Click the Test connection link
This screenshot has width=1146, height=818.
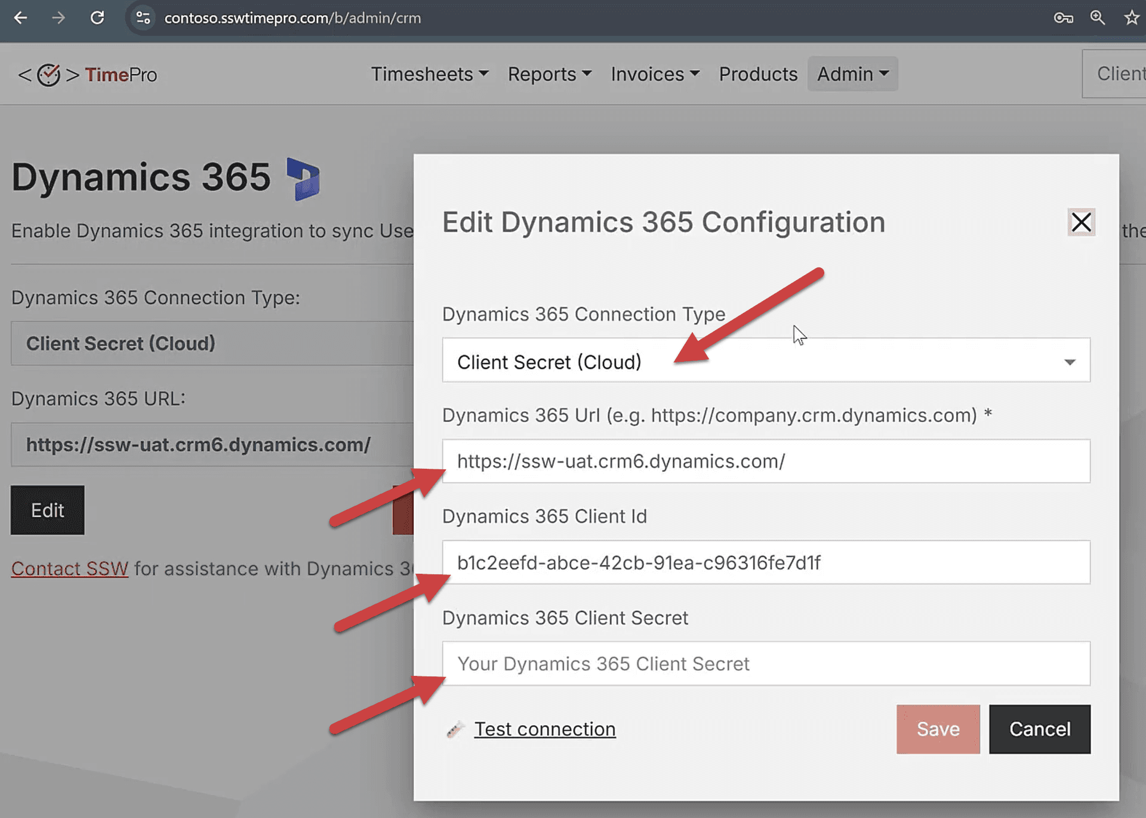(545, 729)
